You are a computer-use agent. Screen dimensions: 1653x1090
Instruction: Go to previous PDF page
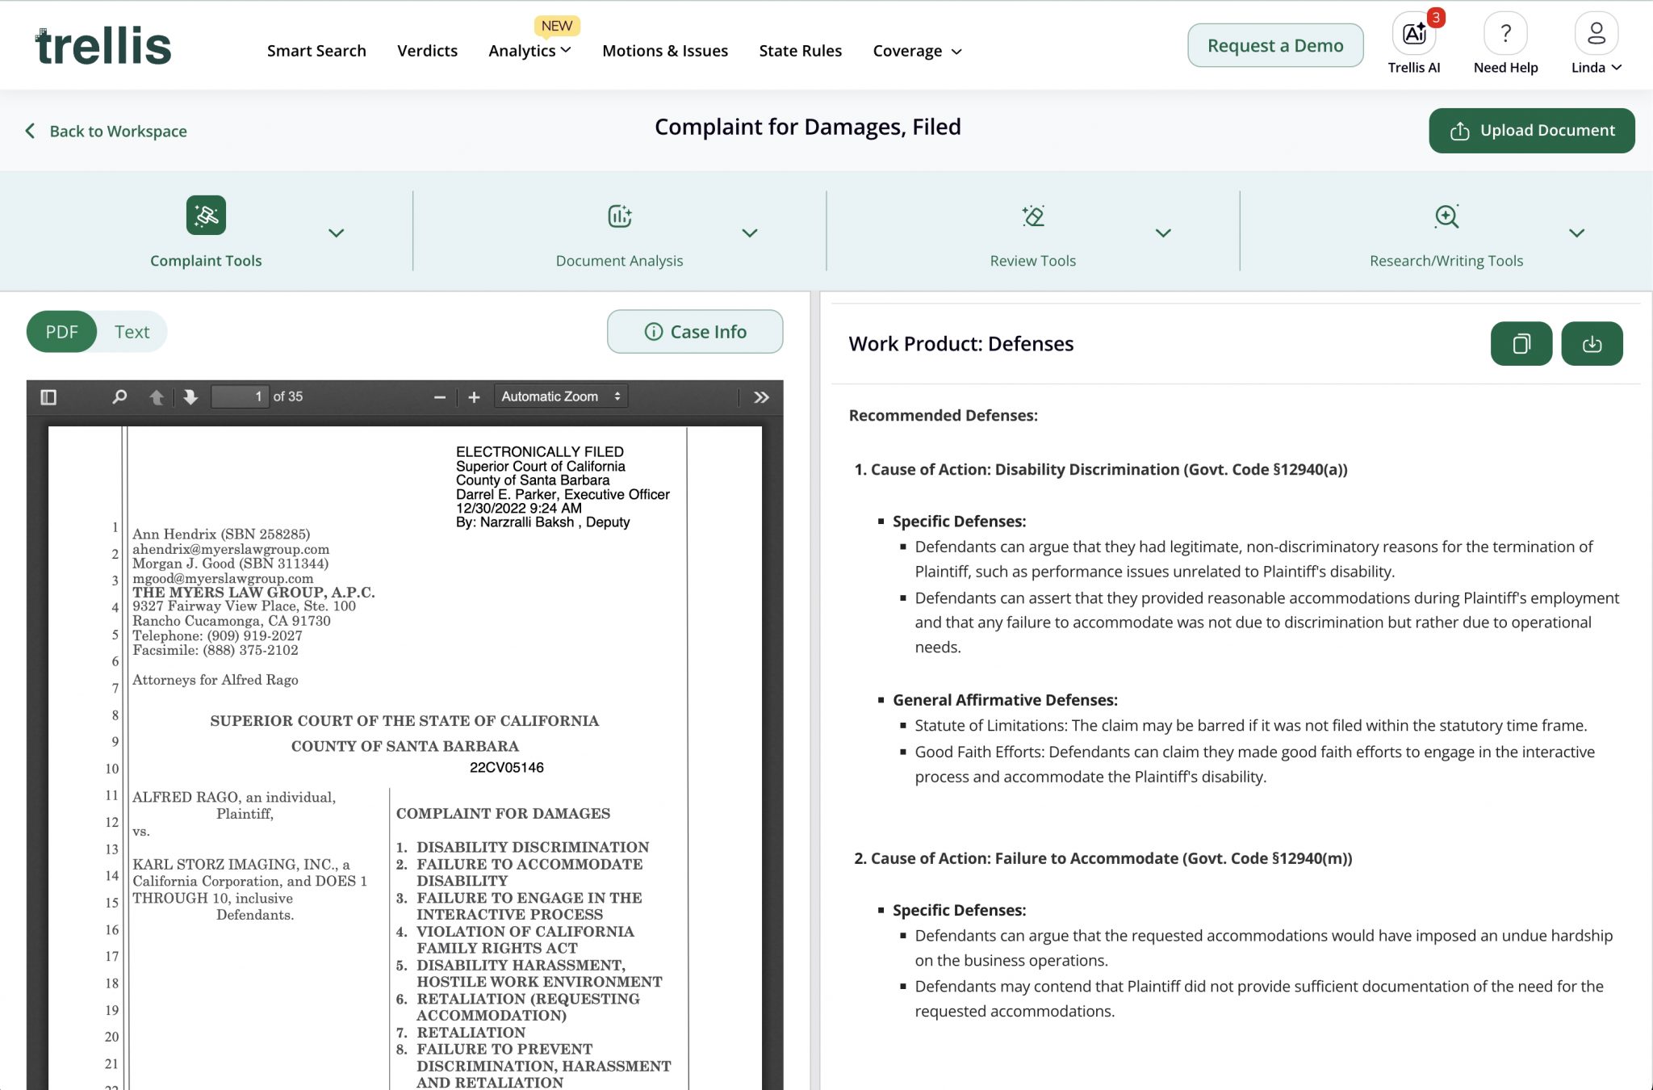157,397
